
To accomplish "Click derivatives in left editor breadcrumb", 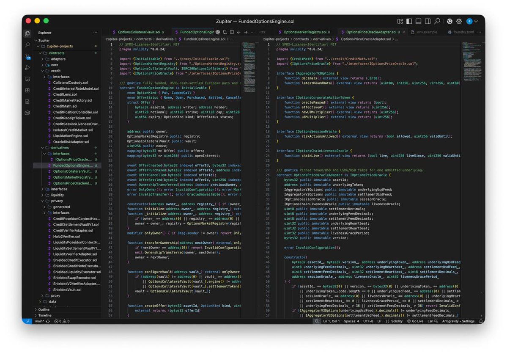I will 165,39.
